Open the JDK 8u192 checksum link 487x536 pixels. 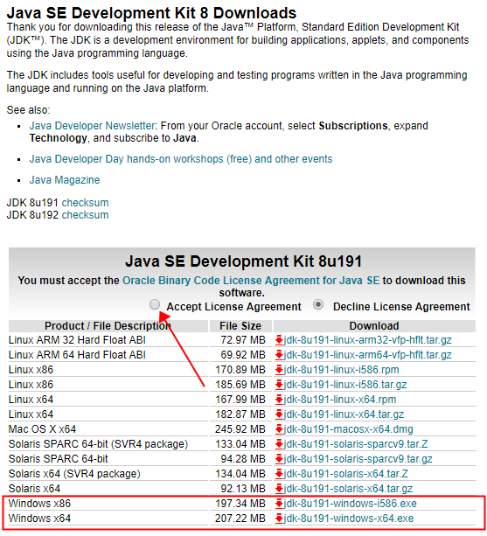[85, 215]
